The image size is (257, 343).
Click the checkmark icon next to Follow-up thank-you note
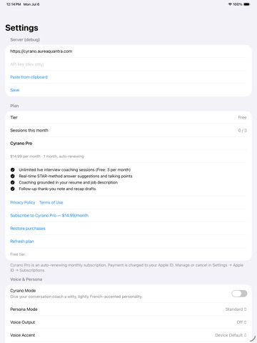(x=13, y=189)
